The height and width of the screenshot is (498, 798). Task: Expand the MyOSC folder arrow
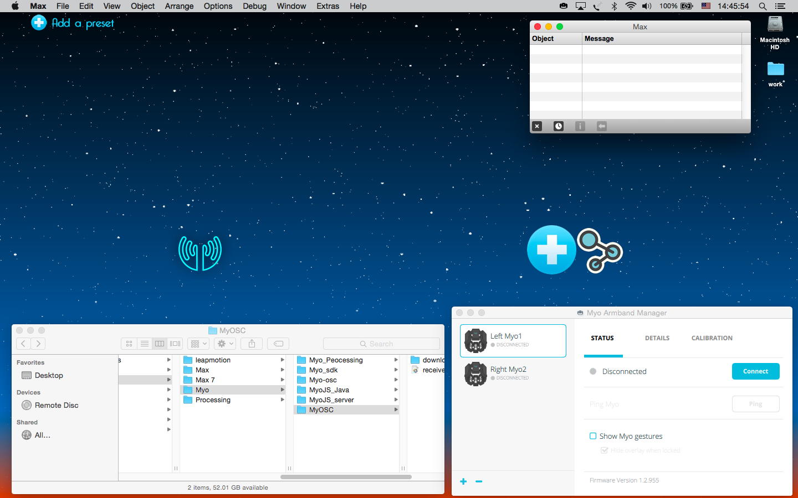point(396,410)
